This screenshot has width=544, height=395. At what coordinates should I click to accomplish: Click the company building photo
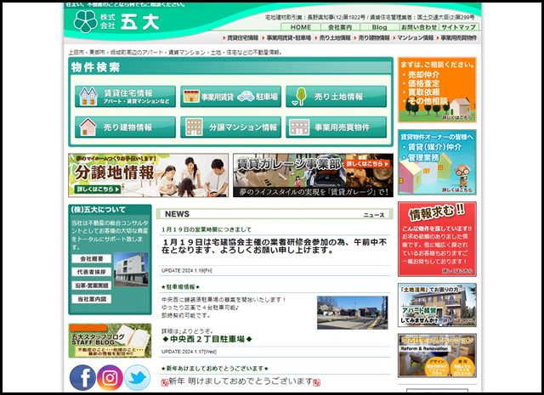click(x=131, y=269)
